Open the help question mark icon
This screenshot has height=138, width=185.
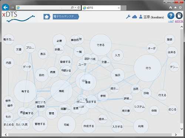171,16
